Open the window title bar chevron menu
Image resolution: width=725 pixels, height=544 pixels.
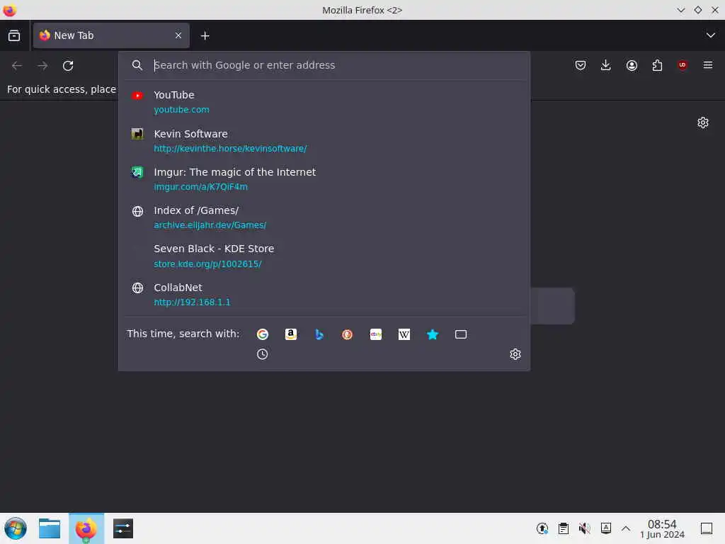pyautogui.click(x=680, y=10)
